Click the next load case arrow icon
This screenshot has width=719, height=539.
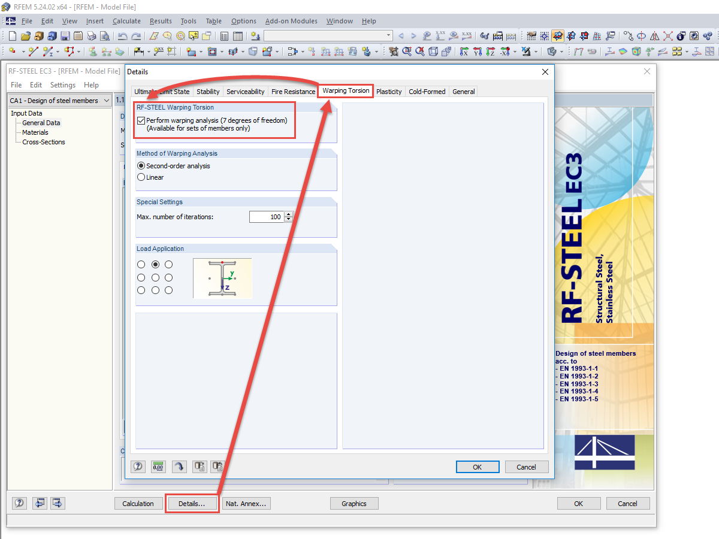(x=413, y=36)
